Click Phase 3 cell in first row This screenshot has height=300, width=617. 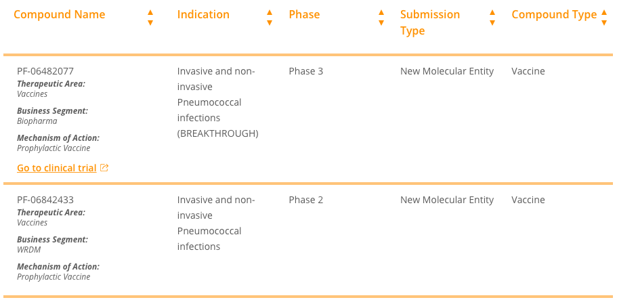pyautogui.click(x=305, y=71)
